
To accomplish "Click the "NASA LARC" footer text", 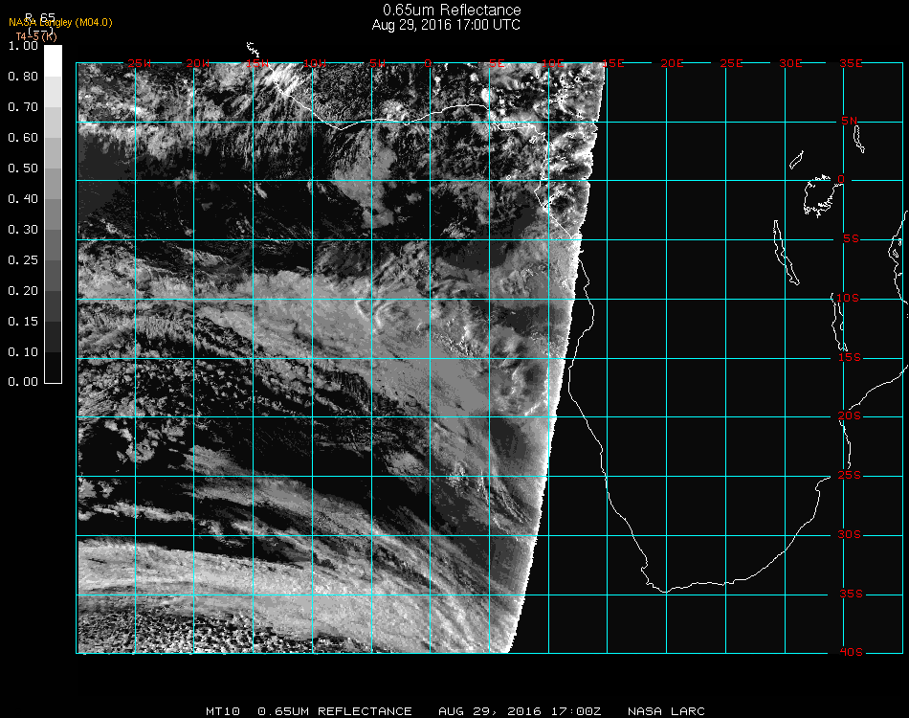I will [x=666, y=711].
